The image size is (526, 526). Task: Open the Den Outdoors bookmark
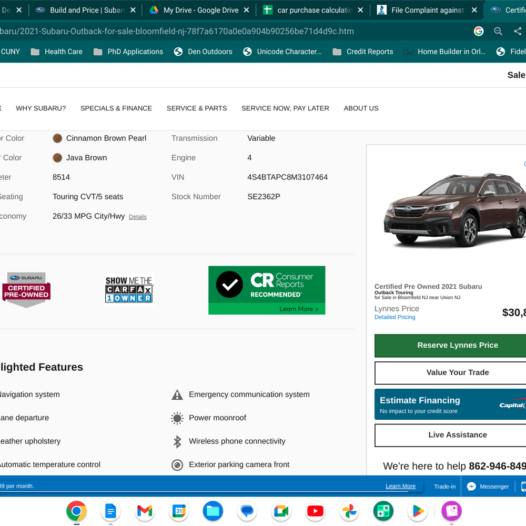coord(203,52)
